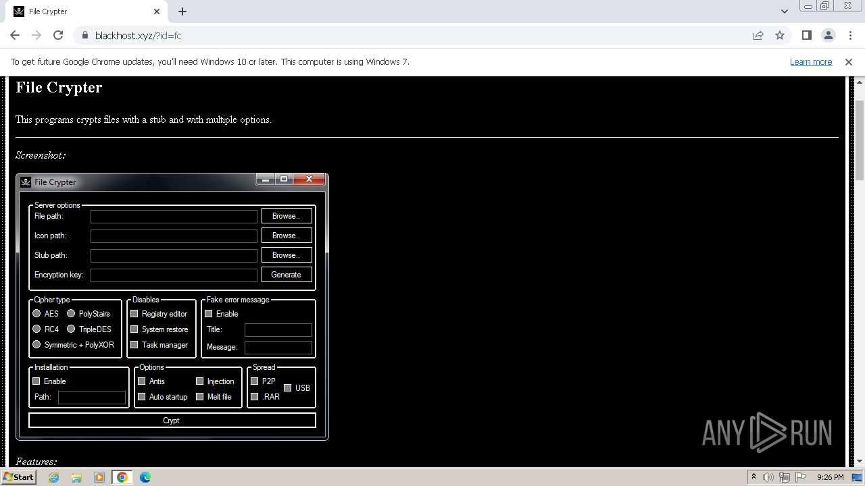
Task: Open the volume control in tray
Action: [768, 477]
